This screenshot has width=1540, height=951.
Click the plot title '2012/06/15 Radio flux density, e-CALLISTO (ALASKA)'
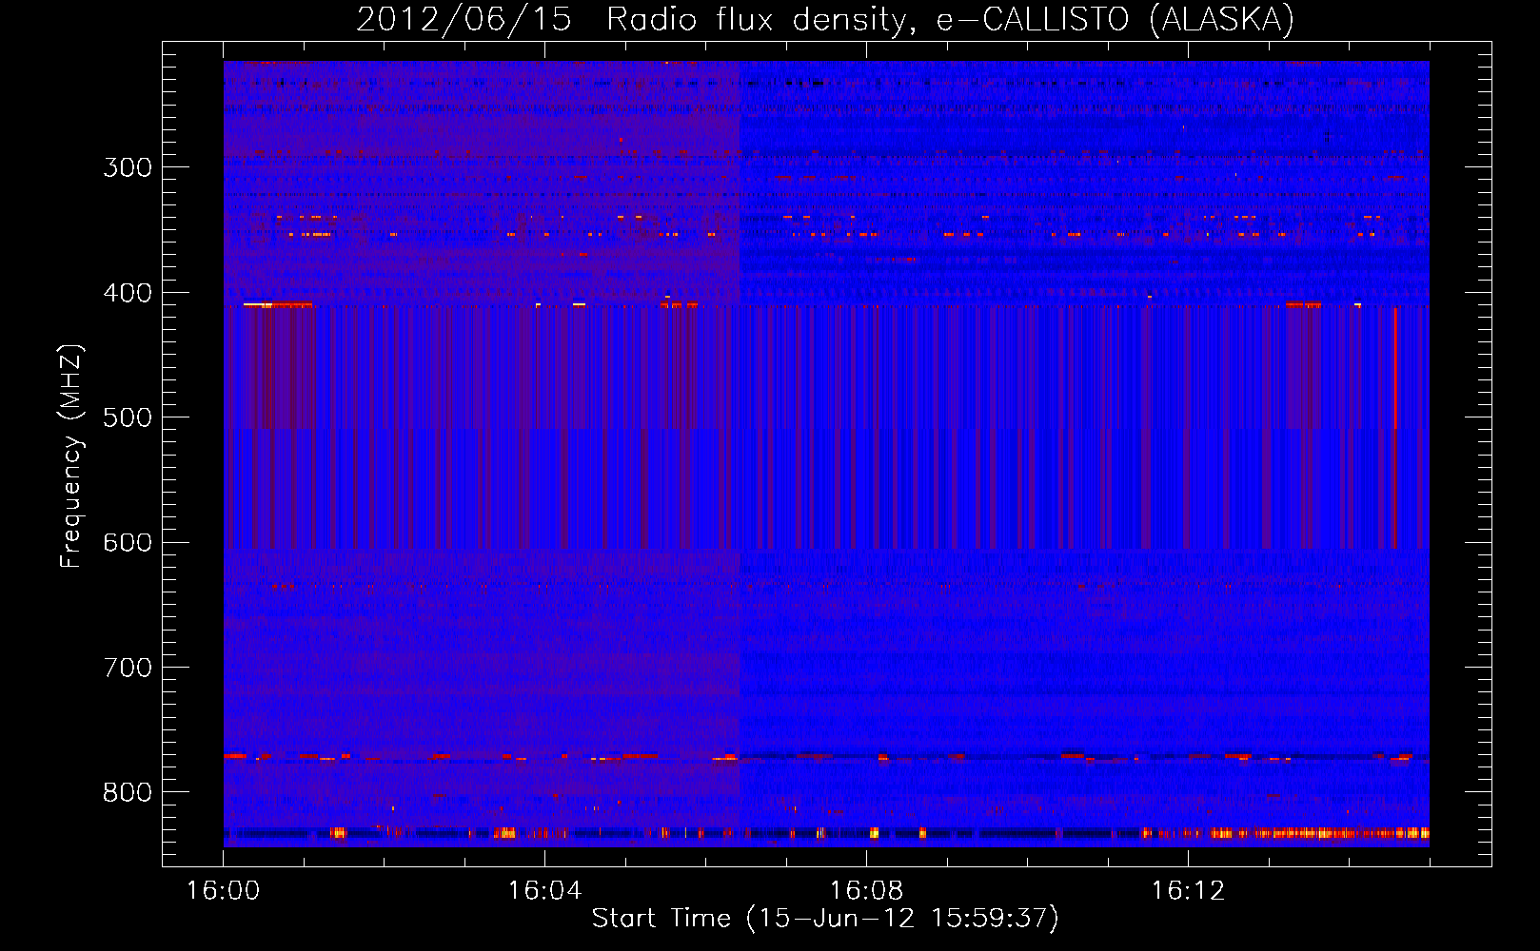tap(825, 19)
